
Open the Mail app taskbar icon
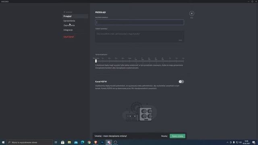(x=76, y=142)
